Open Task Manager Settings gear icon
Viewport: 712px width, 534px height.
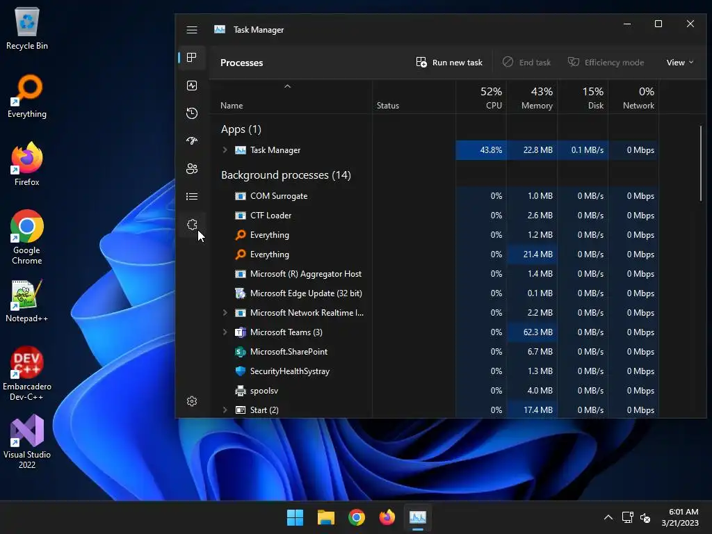[192, 401]
